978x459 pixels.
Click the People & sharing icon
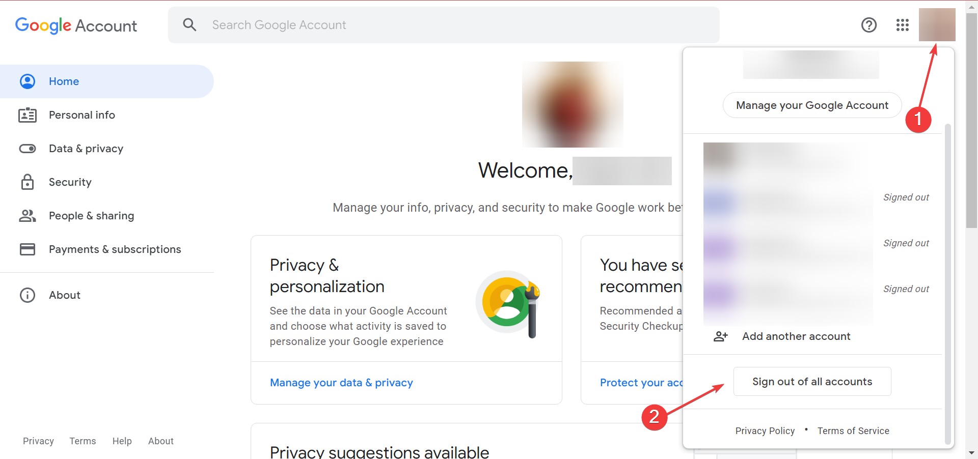(28, 216)
